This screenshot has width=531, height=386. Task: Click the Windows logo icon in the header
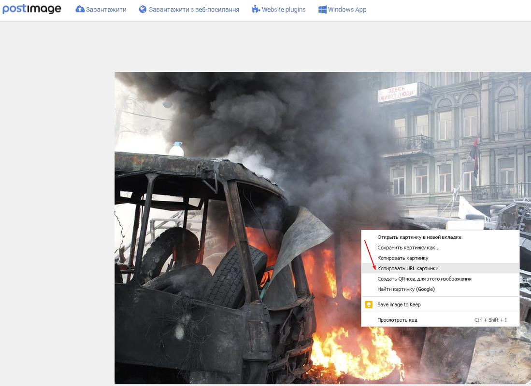tap(322, 9)
